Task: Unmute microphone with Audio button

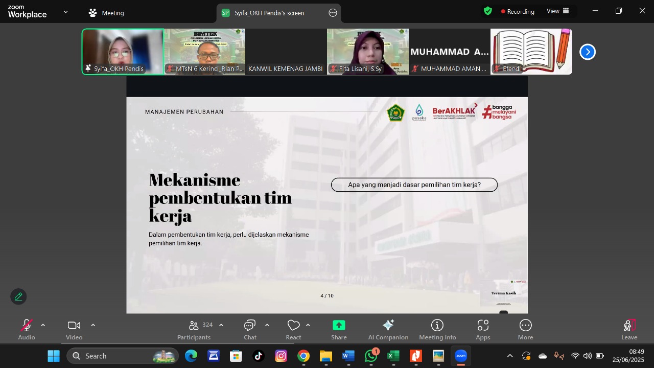Action: [x=27, y=329]
